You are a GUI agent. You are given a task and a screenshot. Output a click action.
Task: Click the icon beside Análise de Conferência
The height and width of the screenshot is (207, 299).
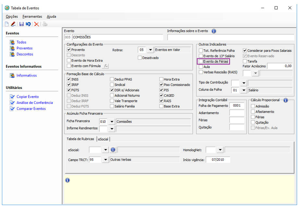(12, 103)
